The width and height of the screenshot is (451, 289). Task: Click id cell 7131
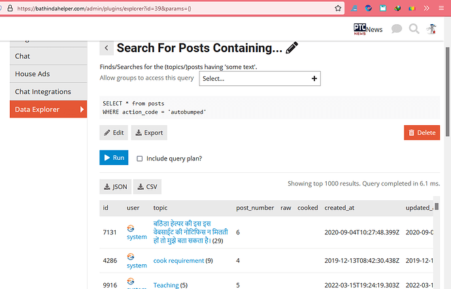[x=110, y=232]
